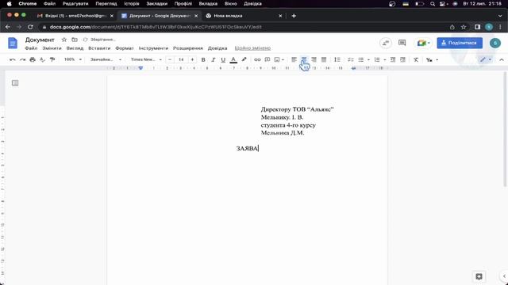
Task: Collapse the menus with chevron up
Action: (x=502, y=60)
